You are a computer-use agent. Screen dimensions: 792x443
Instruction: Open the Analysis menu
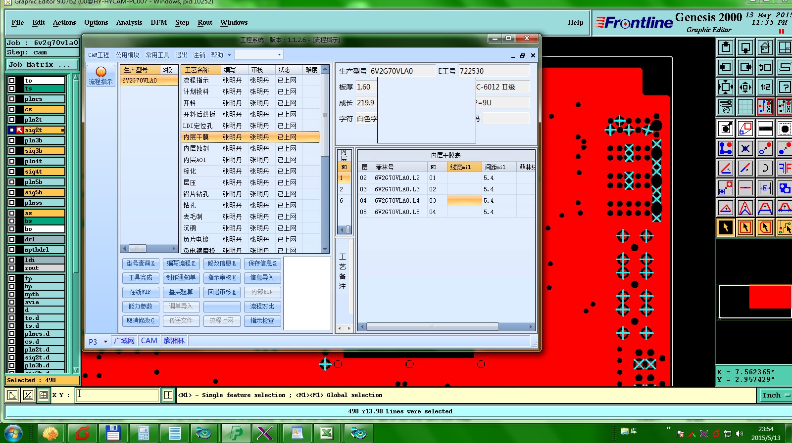click(x=129, y=22)
